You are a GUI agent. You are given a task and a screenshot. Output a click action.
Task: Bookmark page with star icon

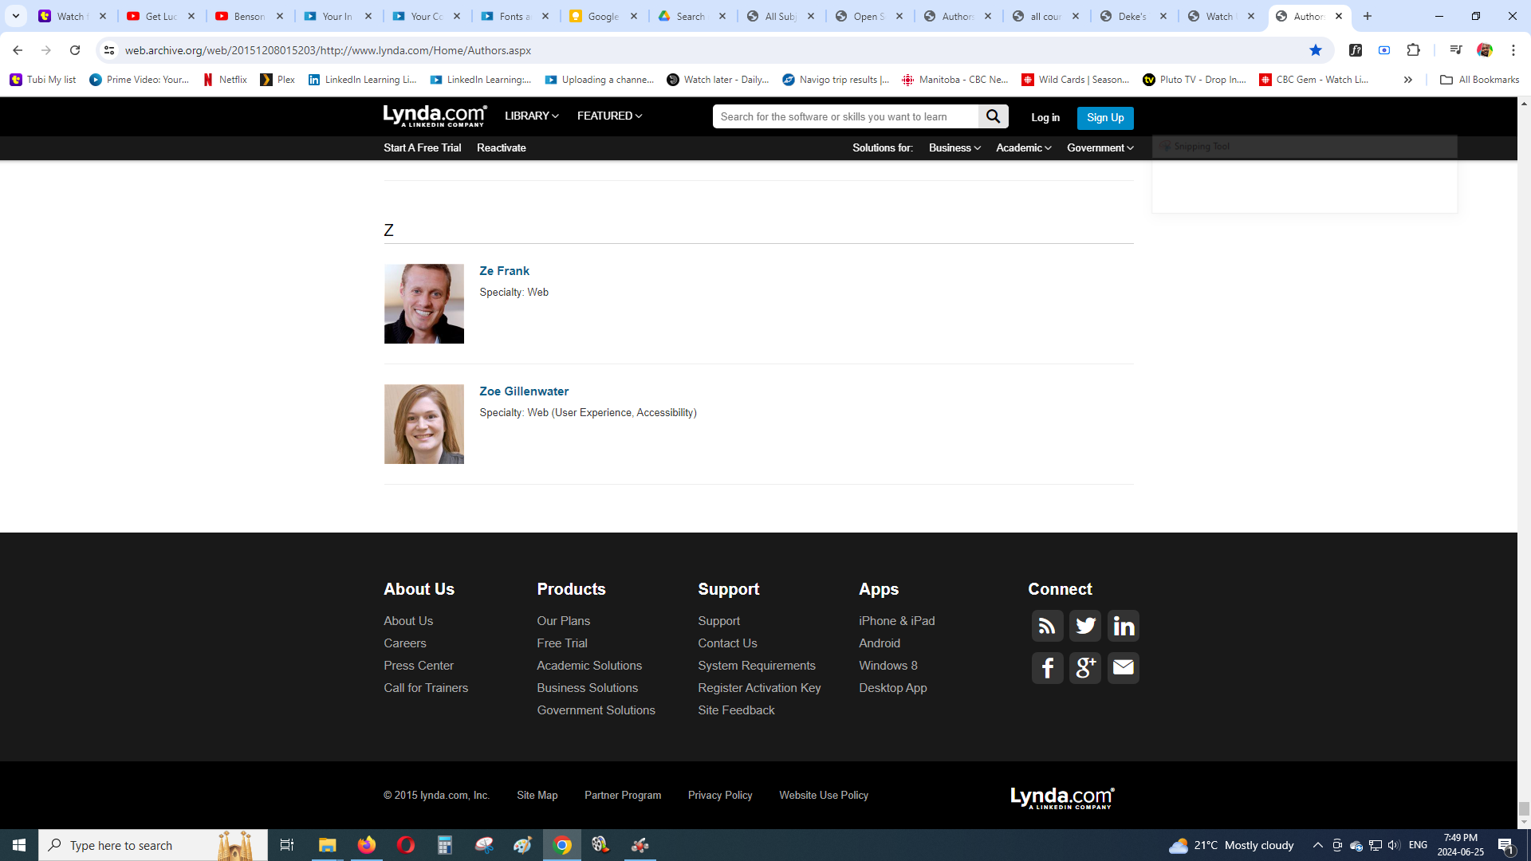coord(1315,50)
